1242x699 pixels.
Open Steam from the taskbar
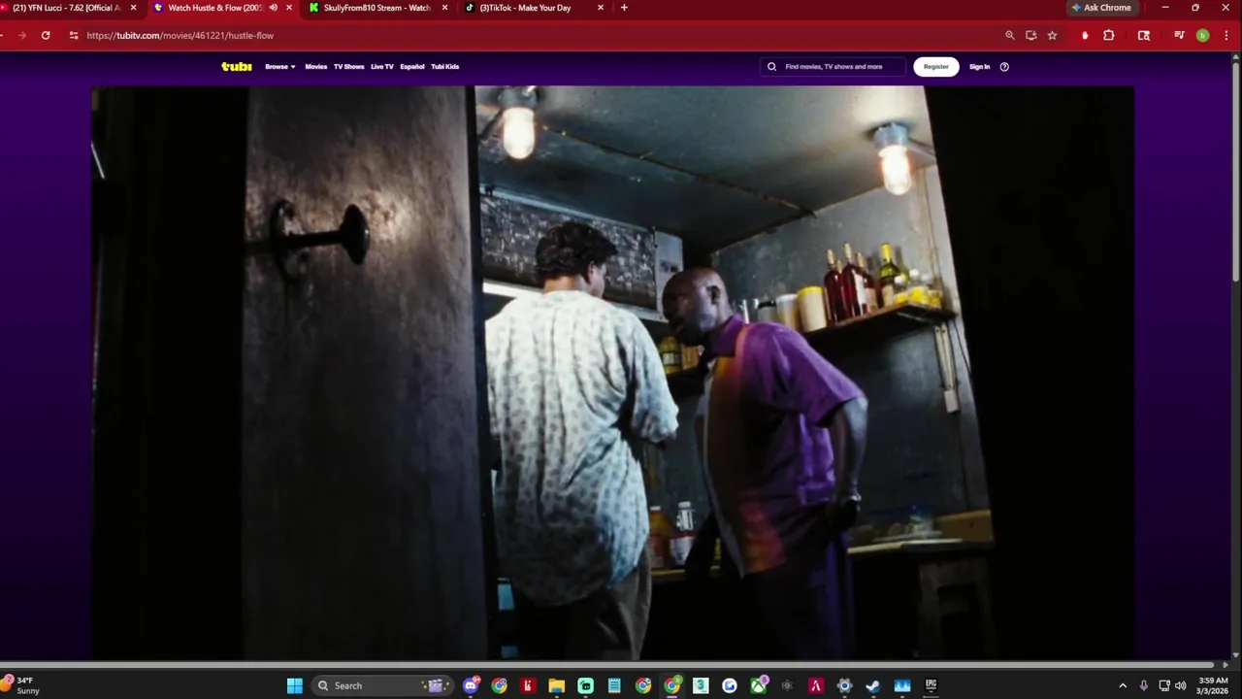[873, 685]
